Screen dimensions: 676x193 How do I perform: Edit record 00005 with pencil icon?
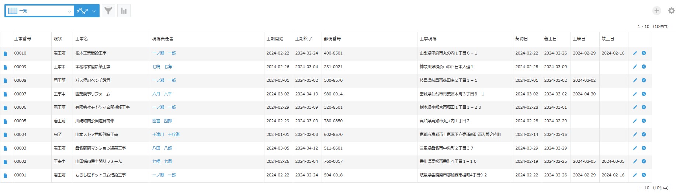click(635, 121)
